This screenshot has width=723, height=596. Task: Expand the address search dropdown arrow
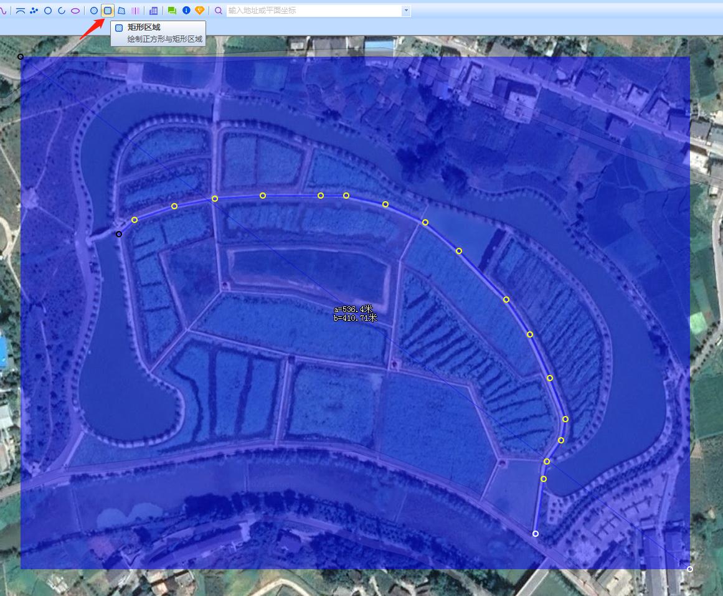(407, 11)
